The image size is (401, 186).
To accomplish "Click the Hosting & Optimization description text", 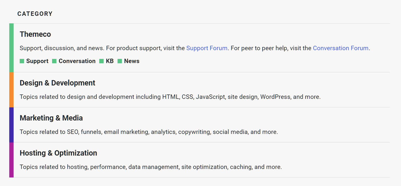I will point(151,167).
